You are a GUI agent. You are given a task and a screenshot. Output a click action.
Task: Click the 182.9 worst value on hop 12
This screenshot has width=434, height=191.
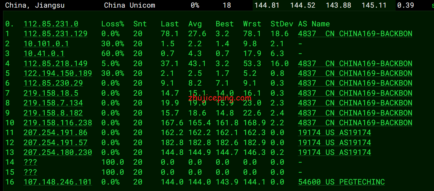(x=254, y=143)
